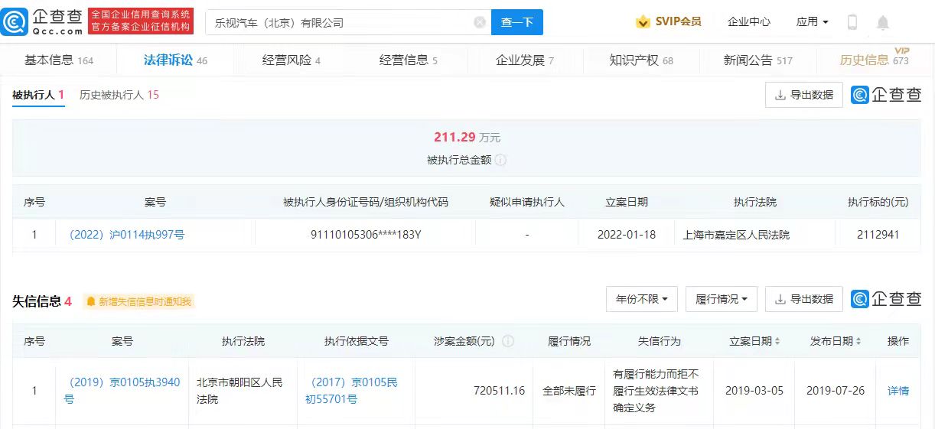935x429 pixels.
Task: Select the 法律诉讼 tab
Action: click(x=175, y=60)
